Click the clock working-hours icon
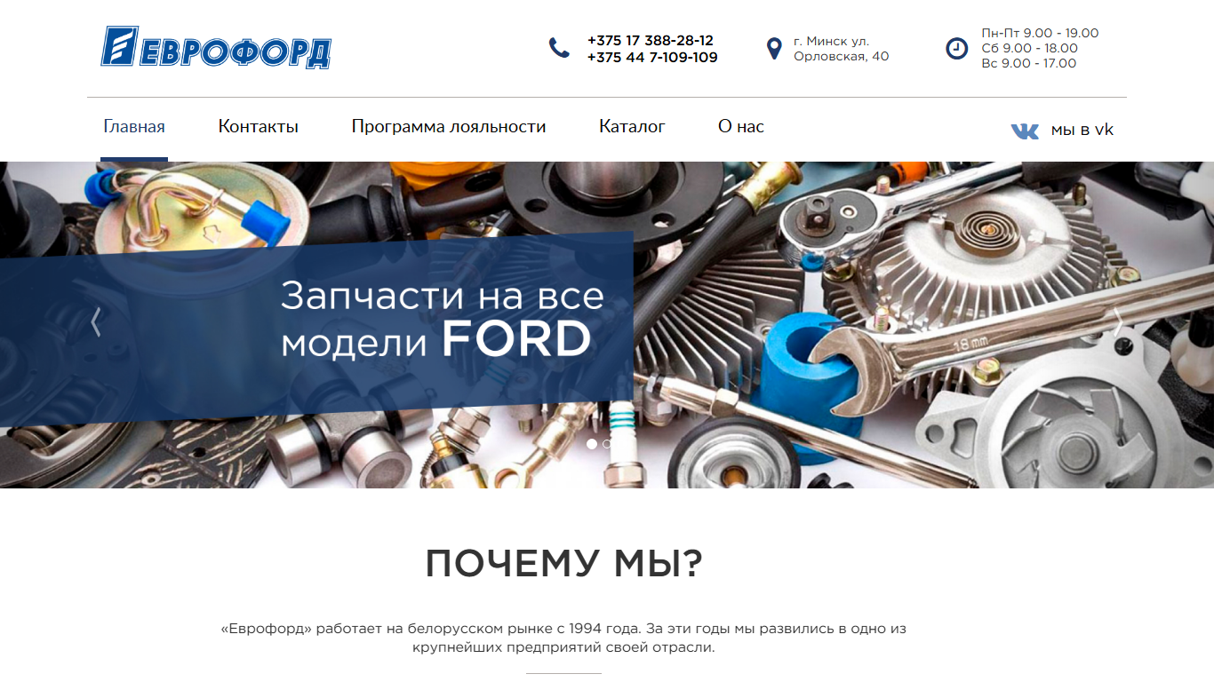 coord(956,48)
